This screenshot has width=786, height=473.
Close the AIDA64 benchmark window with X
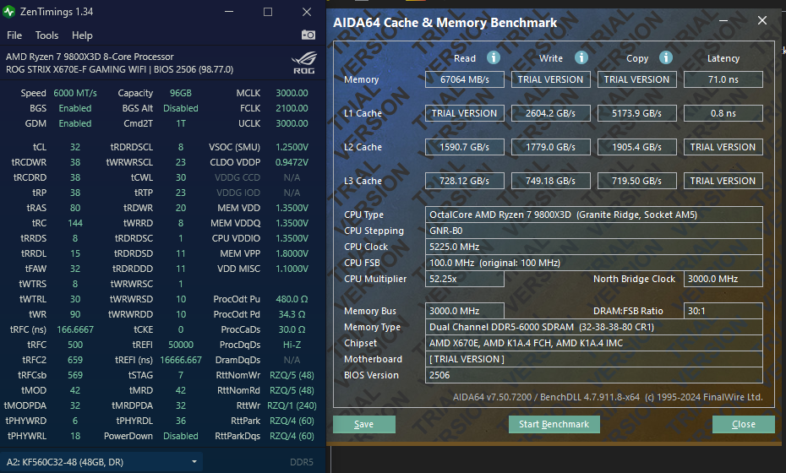[x=762, y=20]
